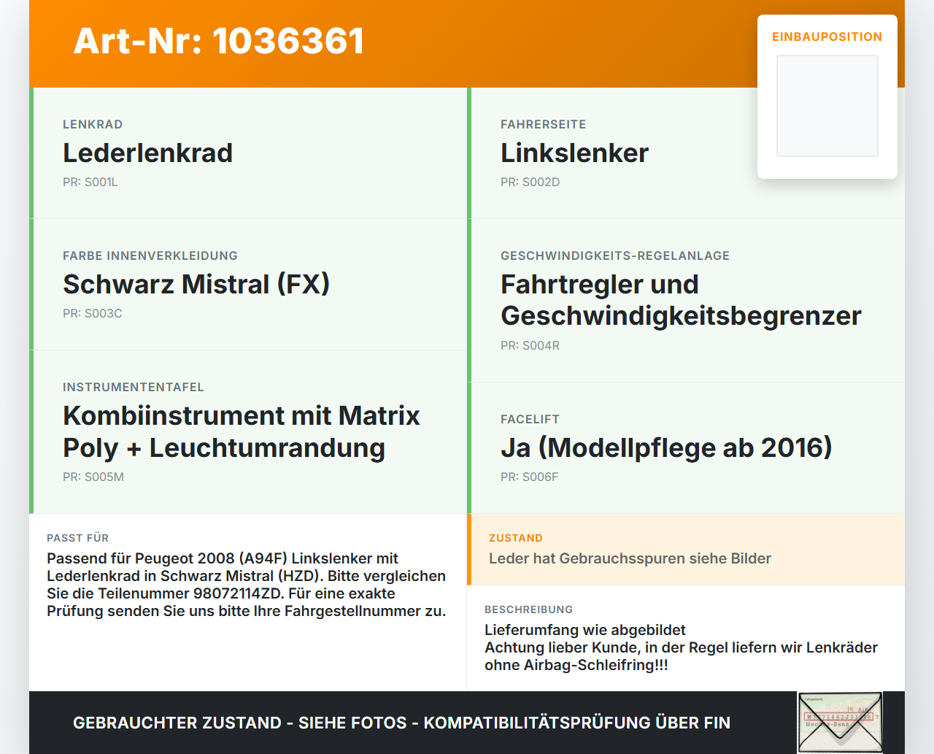The width and height of the screenshot is (934, 754).
Task: Select the Linkslenker attribute card
Action: [686, 153]
